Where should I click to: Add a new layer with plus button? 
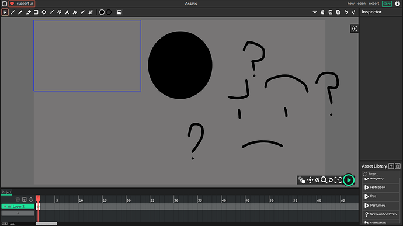(18, 213)
